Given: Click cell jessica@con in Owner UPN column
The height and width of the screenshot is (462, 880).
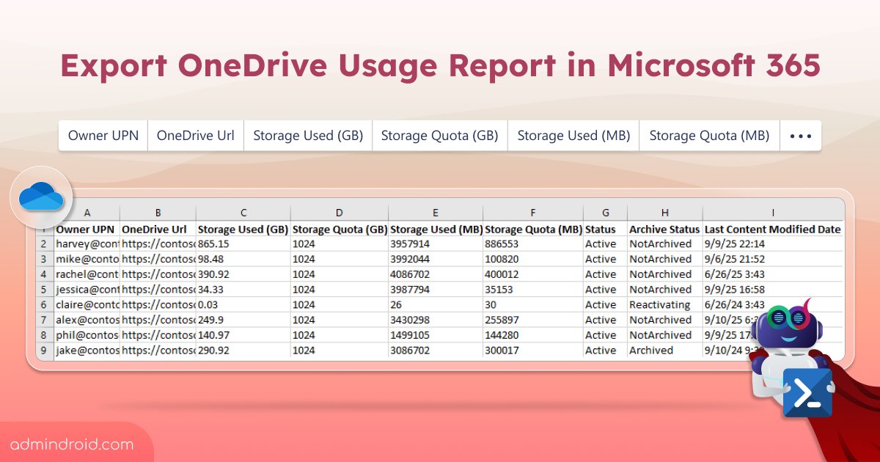Looking at the screenshot, I should (87, 290).
